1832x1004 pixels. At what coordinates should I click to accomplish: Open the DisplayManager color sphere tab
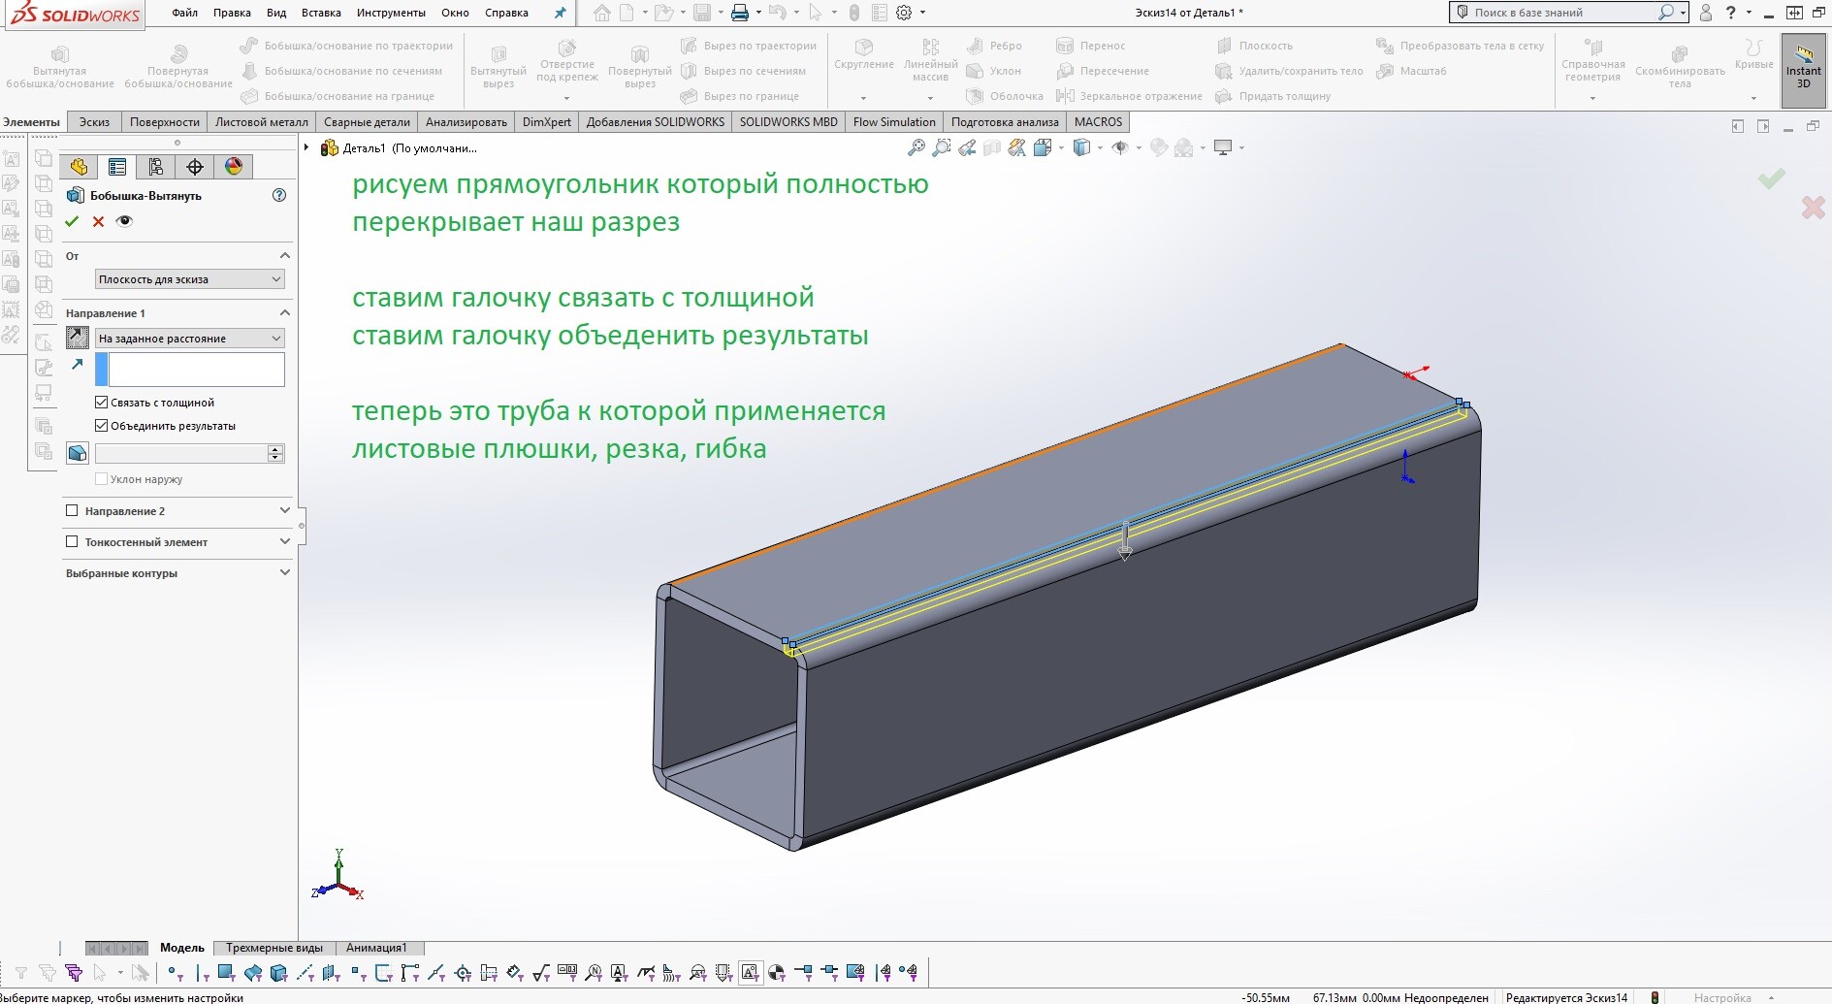pyautogui.click(x=234, y=167)
